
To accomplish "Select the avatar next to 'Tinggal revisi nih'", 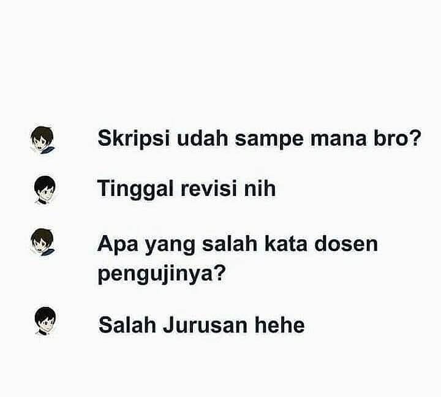I will point(45,189).
